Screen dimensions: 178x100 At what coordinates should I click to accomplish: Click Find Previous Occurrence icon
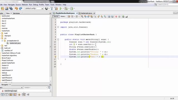pos(85,17)
